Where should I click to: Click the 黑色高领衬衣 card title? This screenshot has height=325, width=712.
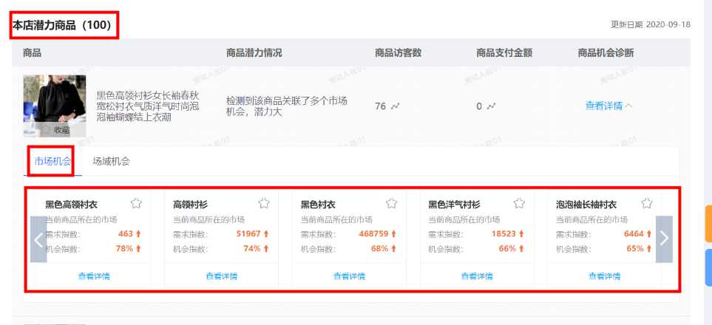click(71, 205)
